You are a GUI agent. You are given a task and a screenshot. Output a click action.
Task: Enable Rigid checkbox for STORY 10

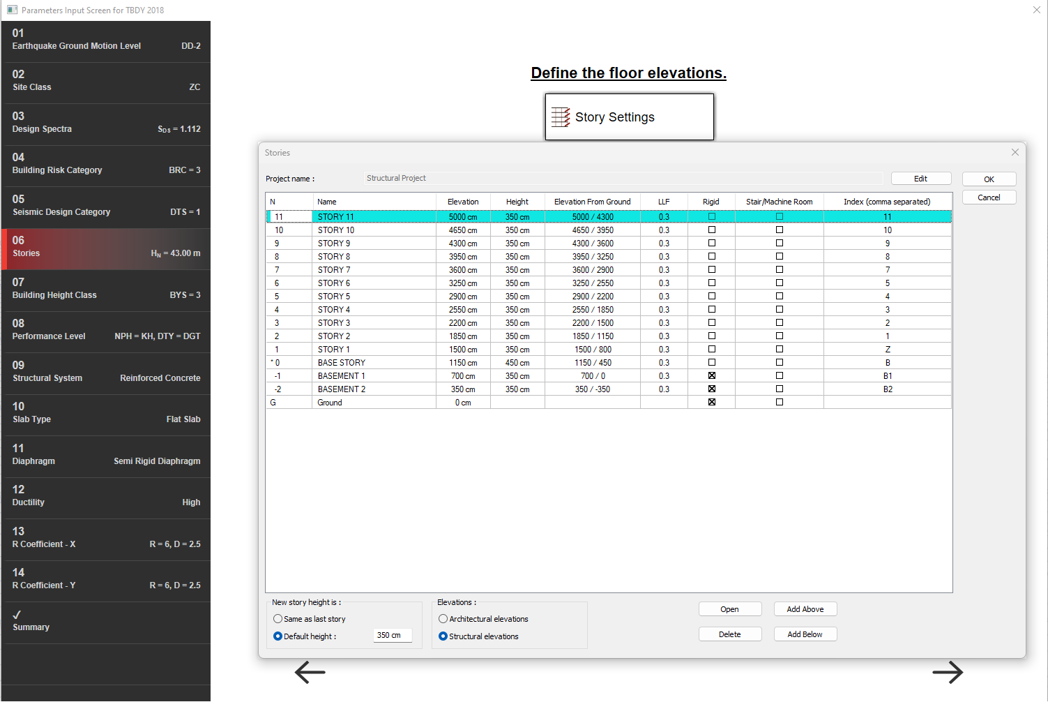(x=711, y=230)
